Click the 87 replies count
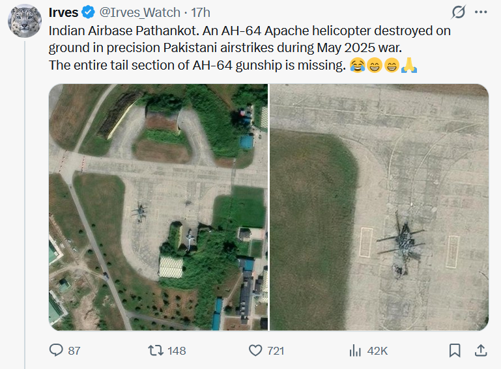This screenshot has width=501, height=369. pos(74,351)
